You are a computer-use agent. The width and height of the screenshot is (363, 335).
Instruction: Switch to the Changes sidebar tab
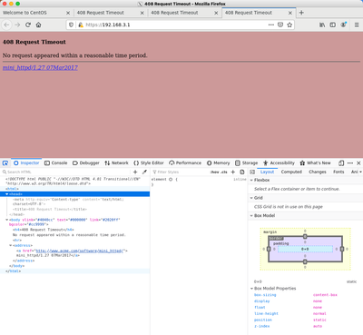click(318, 172)
